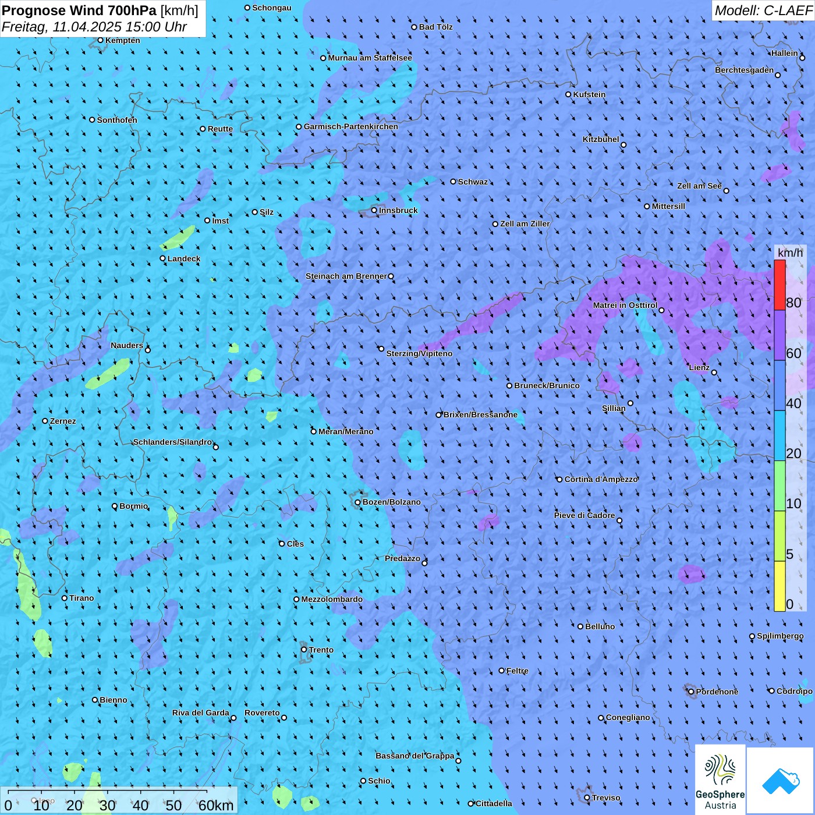Click the Murnau am Staffelsee label
This screenshot has width=815, height=815.
[370, 58]
